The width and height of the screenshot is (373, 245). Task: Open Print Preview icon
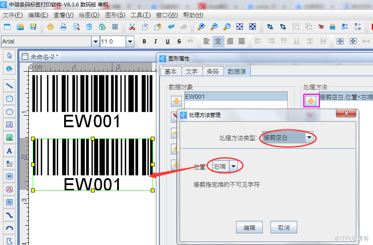[x=76, y=27]
